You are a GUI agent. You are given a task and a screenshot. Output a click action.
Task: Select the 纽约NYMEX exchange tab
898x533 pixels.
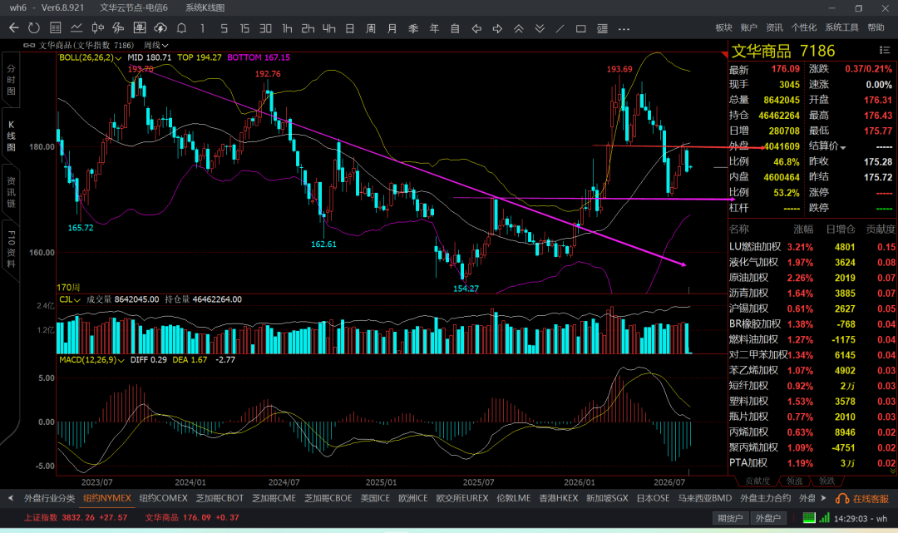[x=107, y=498]
